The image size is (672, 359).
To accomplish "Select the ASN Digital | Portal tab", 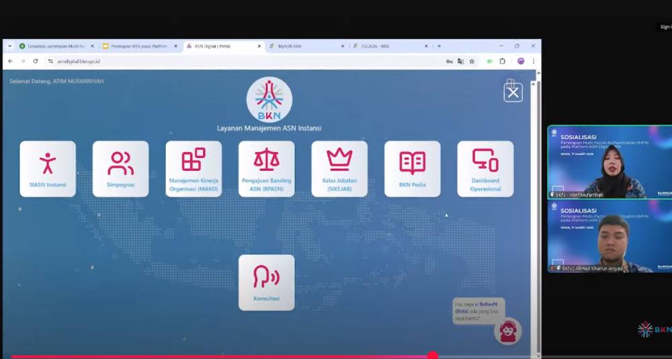I will click(224, 46).
